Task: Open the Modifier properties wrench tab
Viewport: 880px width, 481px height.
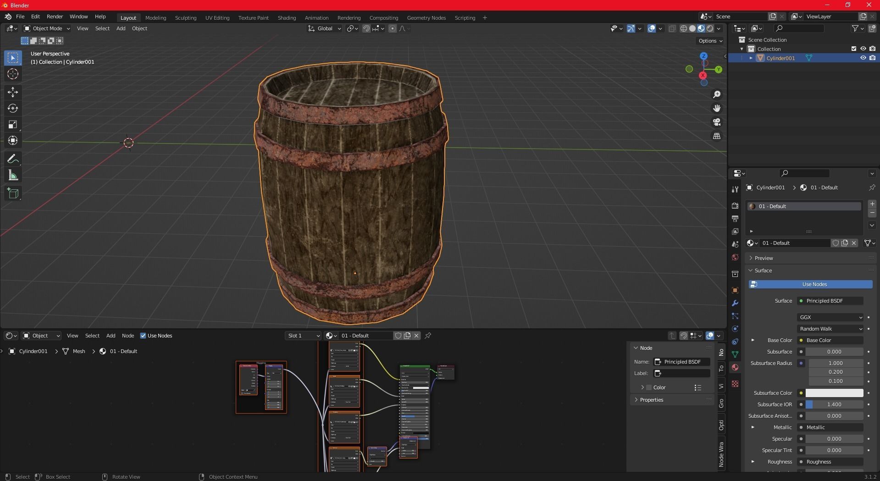Action: [735, 303]
